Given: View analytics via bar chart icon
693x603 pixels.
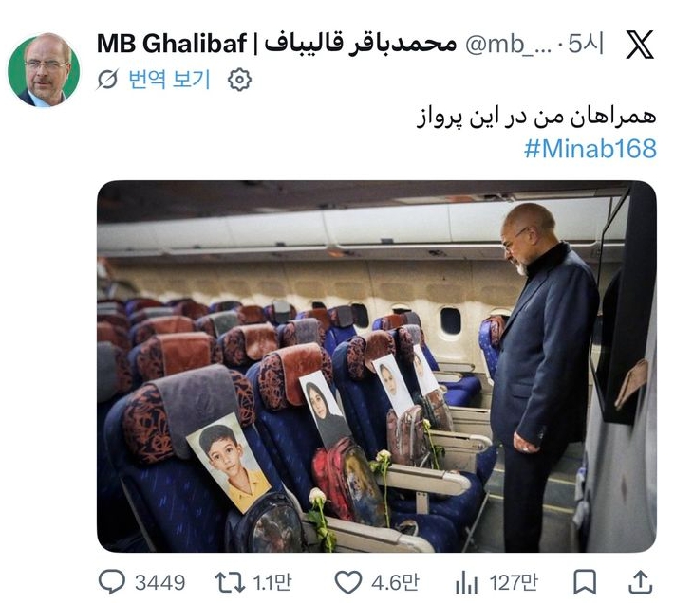Looking at the screenshot, I should [467, 582].
